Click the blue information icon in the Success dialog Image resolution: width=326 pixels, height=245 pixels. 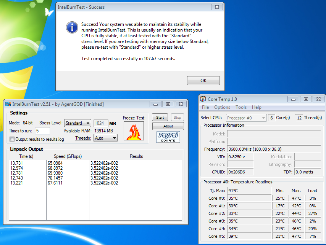(x=72, y=27)
